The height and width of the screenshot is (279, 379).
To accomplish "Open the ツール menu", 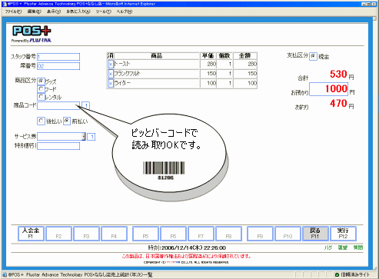I will pyautogui.click(x=104, y=12).
